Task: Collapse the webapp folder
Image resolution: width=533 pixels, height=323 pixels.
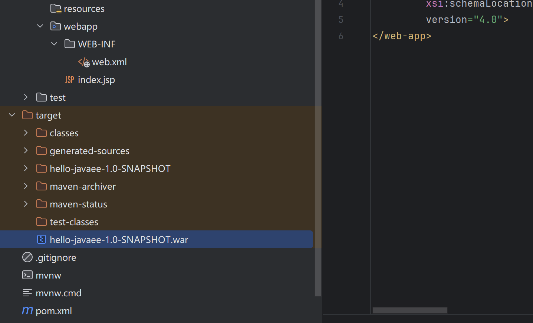Action: [40, 26]
